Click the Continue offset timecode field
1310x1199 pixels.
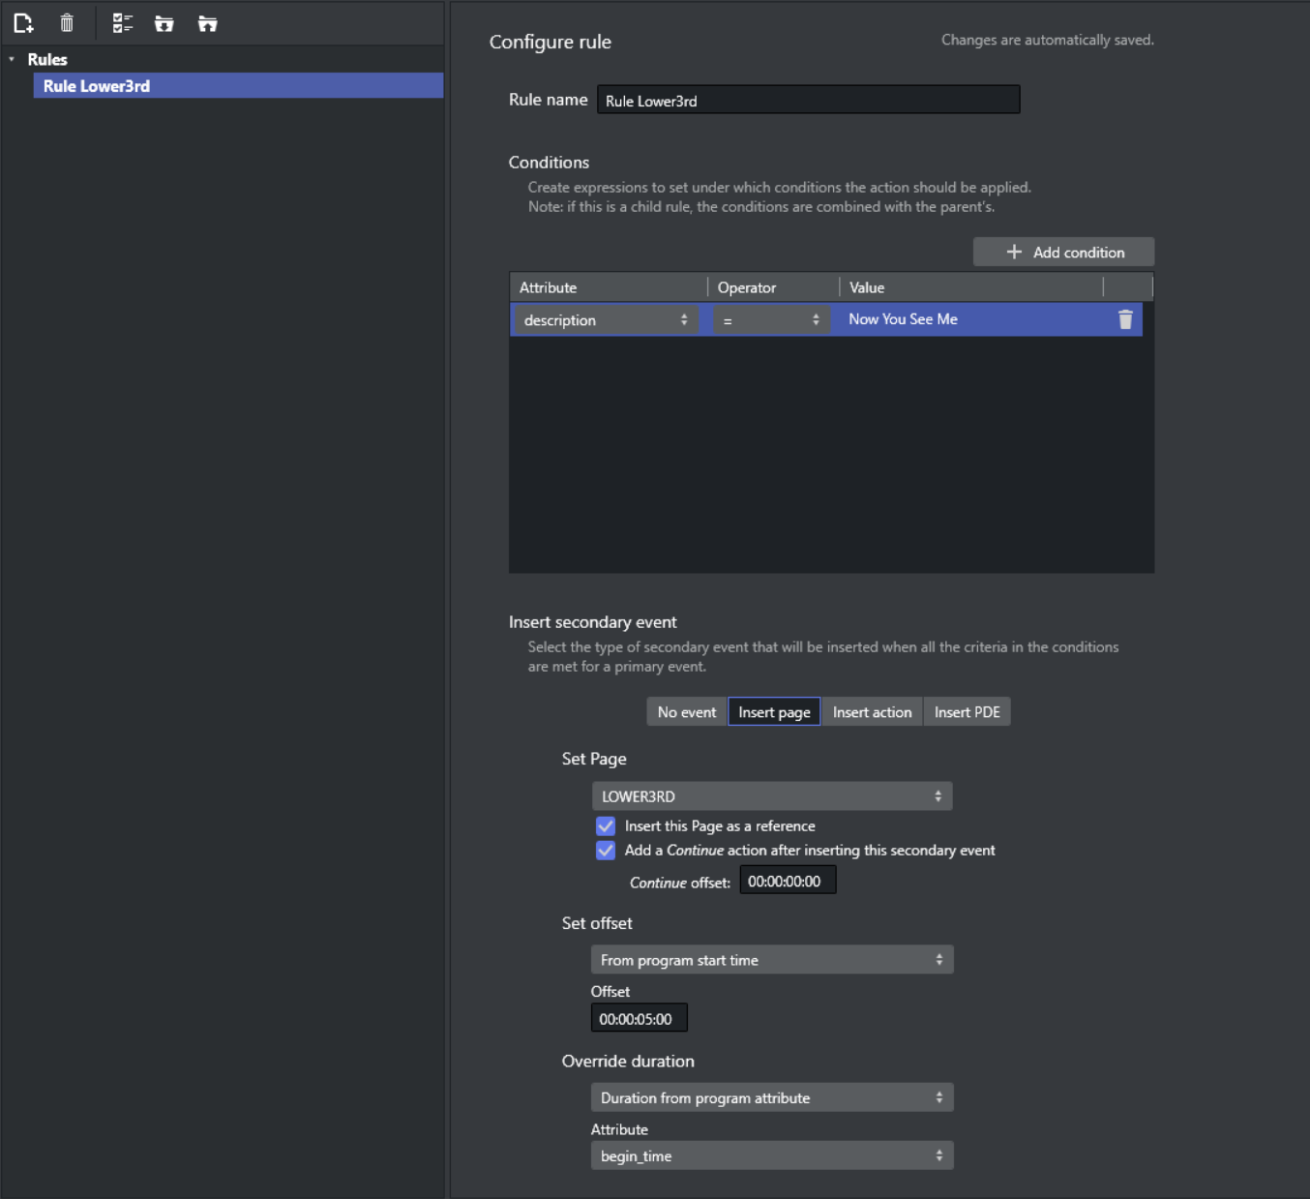click(x=788, y=881)
